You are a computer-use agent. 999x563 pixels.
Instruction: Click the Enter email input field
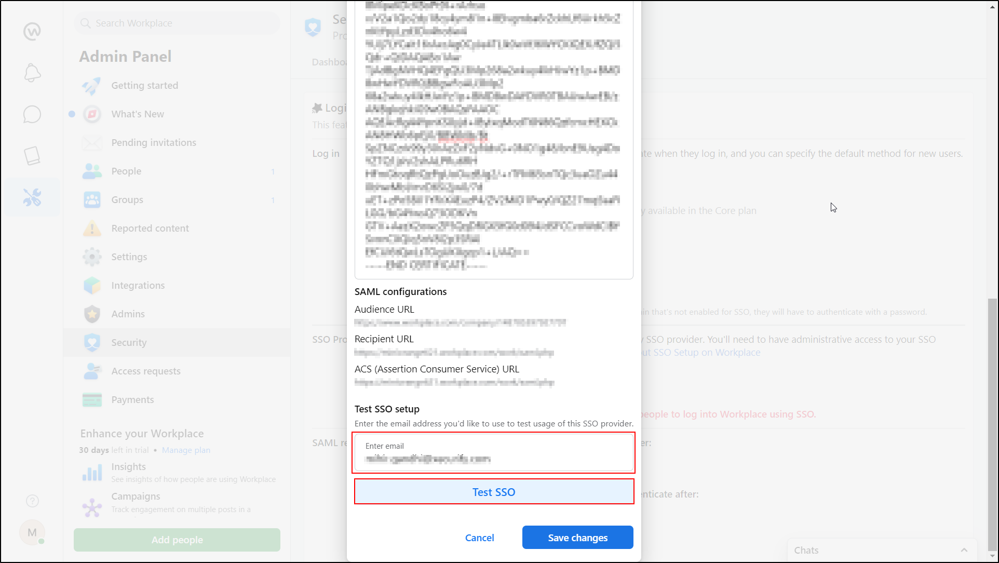tap(494, 452)
